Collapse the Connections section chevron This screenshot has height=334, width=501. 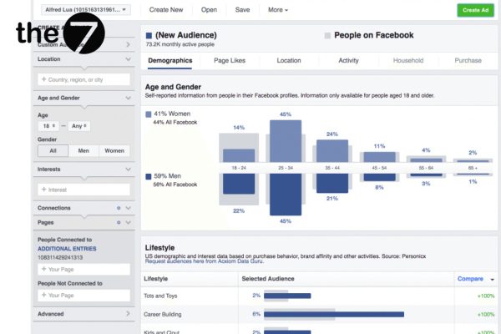click(x=128, y=208)
